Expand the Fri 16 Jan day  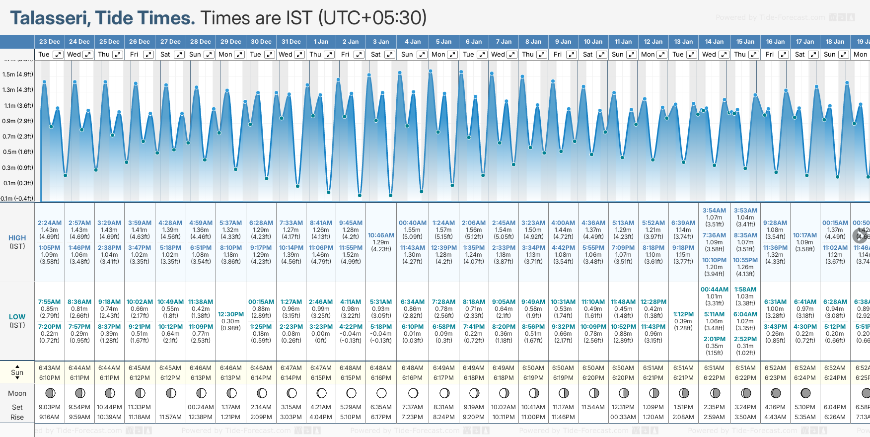tap(783, 55)
